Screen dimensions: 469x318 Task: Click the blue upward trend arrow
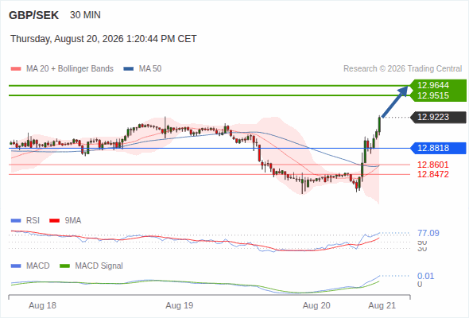(x=395, y=102)
